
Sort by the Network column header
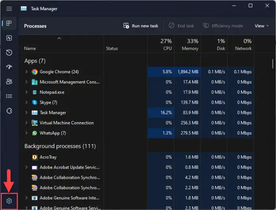(241, 44)
